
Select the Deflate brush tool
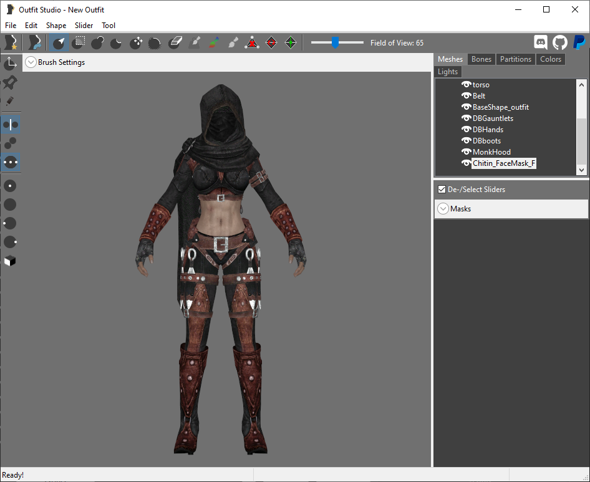pos(116,43)
